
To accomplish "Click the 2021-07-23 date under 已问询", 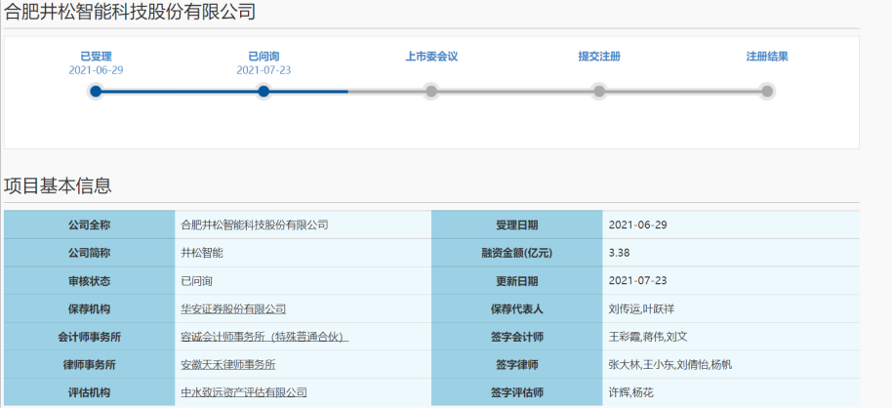I will coord(264,70).
